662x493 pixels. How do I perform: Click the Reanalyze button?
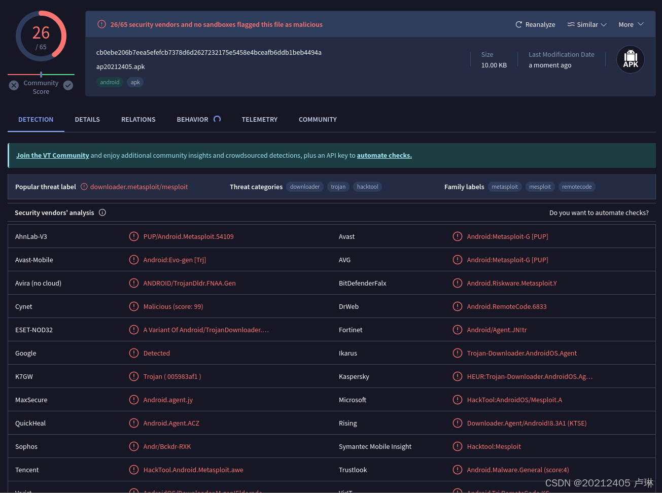pos(535,24)
